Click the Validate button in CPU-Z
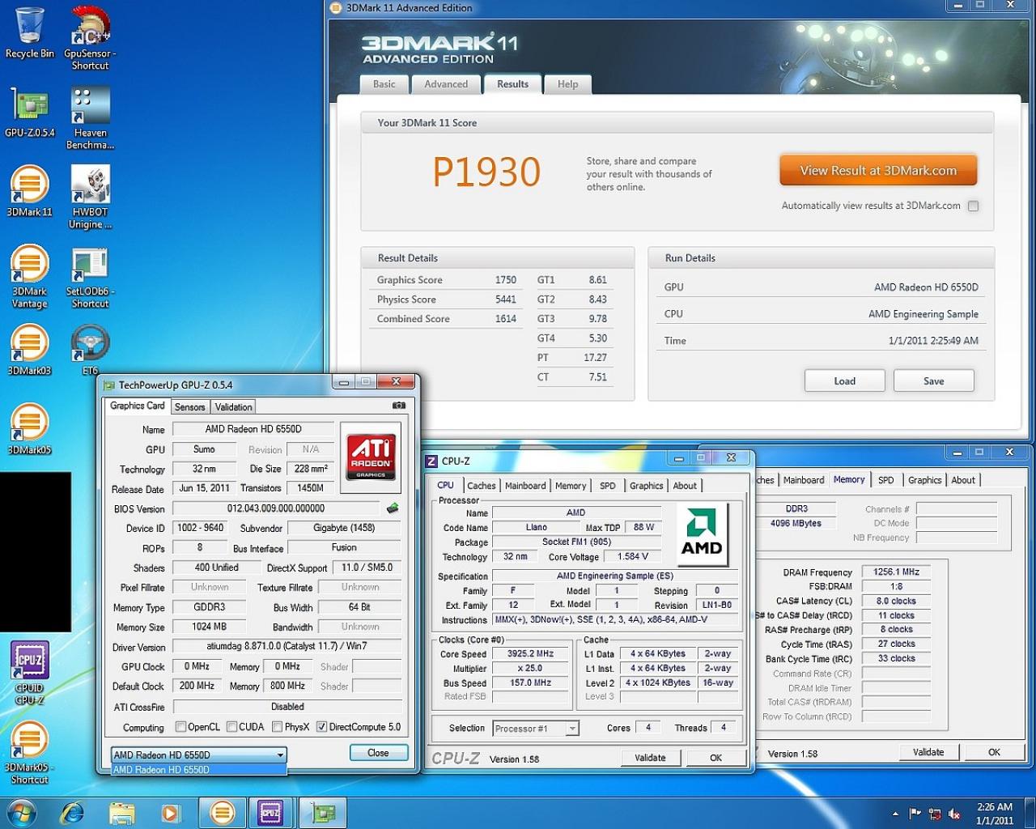This screenshot has width=1036, height=829. point(650,758)
